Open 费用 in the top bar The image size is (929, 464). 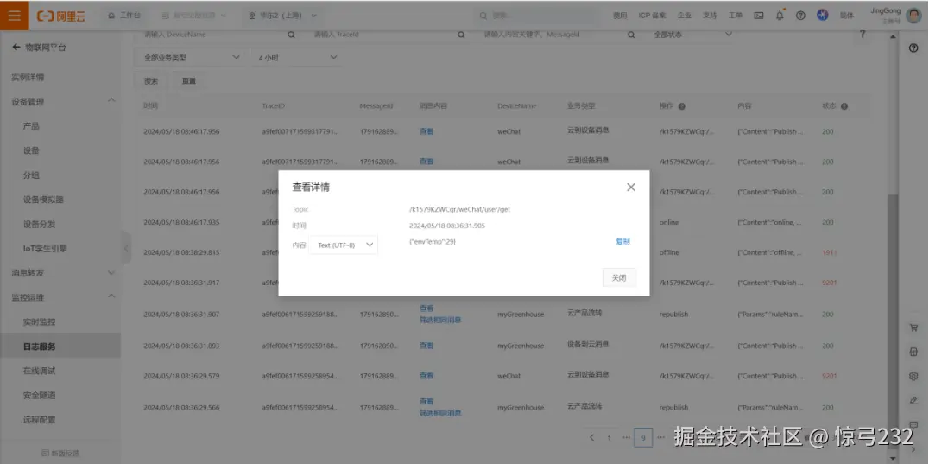pos(620,16)
